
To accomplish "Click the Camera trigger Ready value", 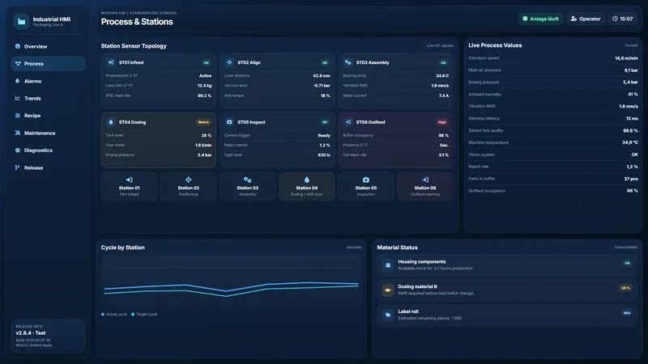I will 324,135.
